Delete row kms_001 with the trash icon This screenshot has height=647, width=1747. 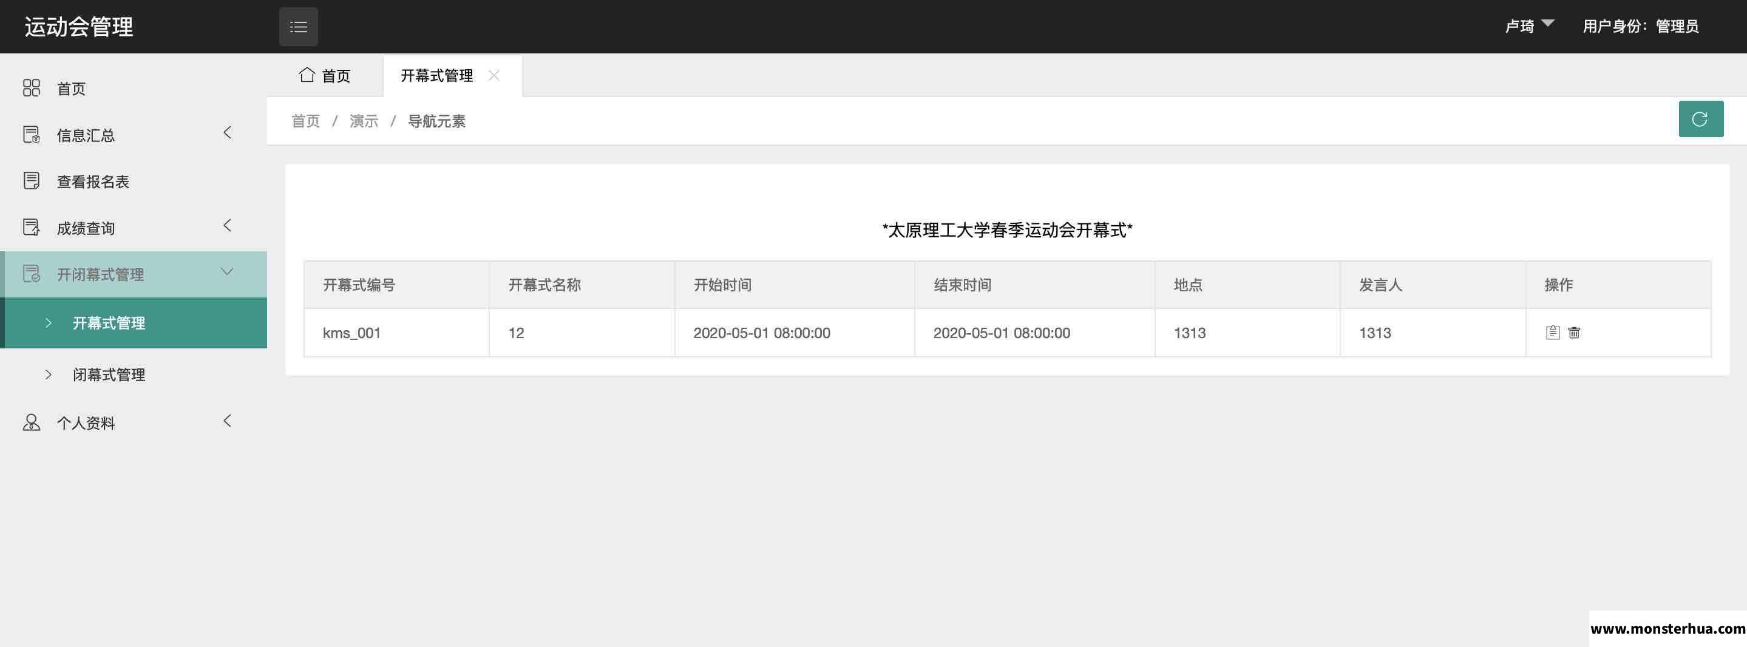point(1574,333)
